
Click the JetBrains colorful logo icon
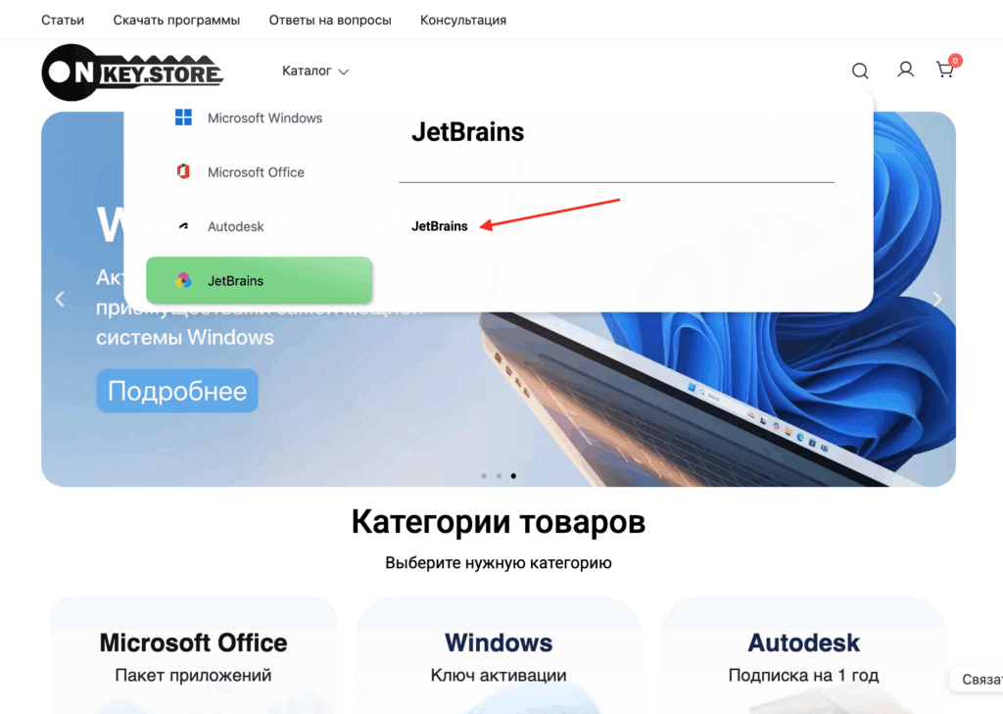point(183,280)
